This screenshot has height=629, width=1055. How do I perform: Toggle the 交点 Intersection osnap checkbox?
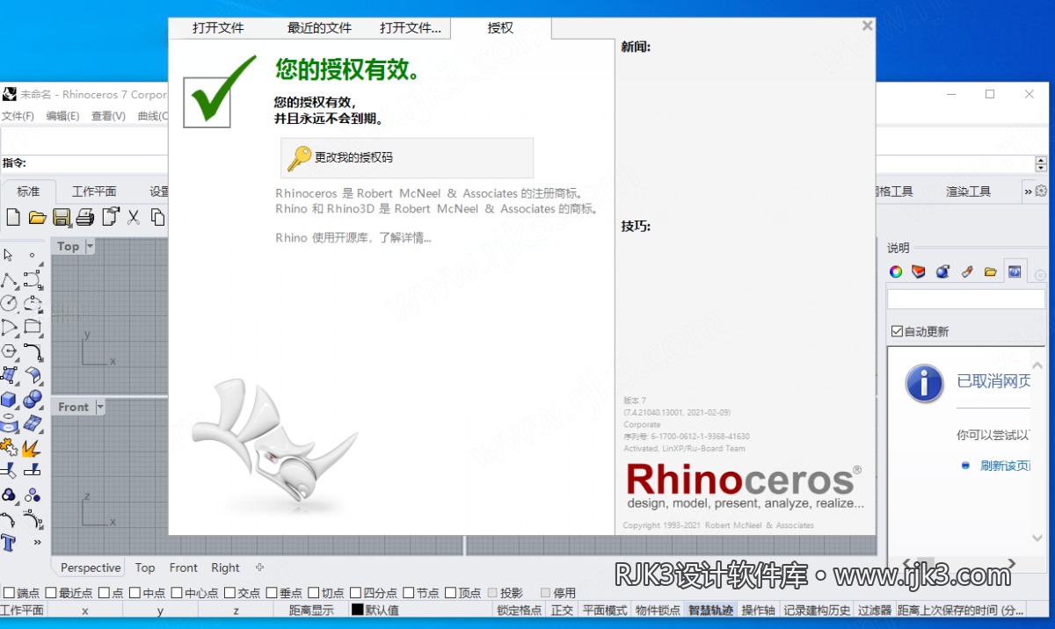click(229, 593)
